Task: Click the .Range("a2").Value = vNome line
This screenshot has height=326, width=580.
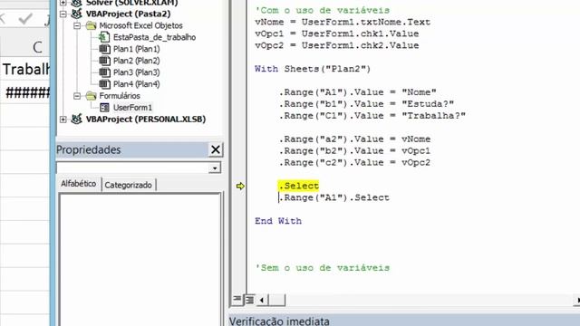Action: pos(354,139)
